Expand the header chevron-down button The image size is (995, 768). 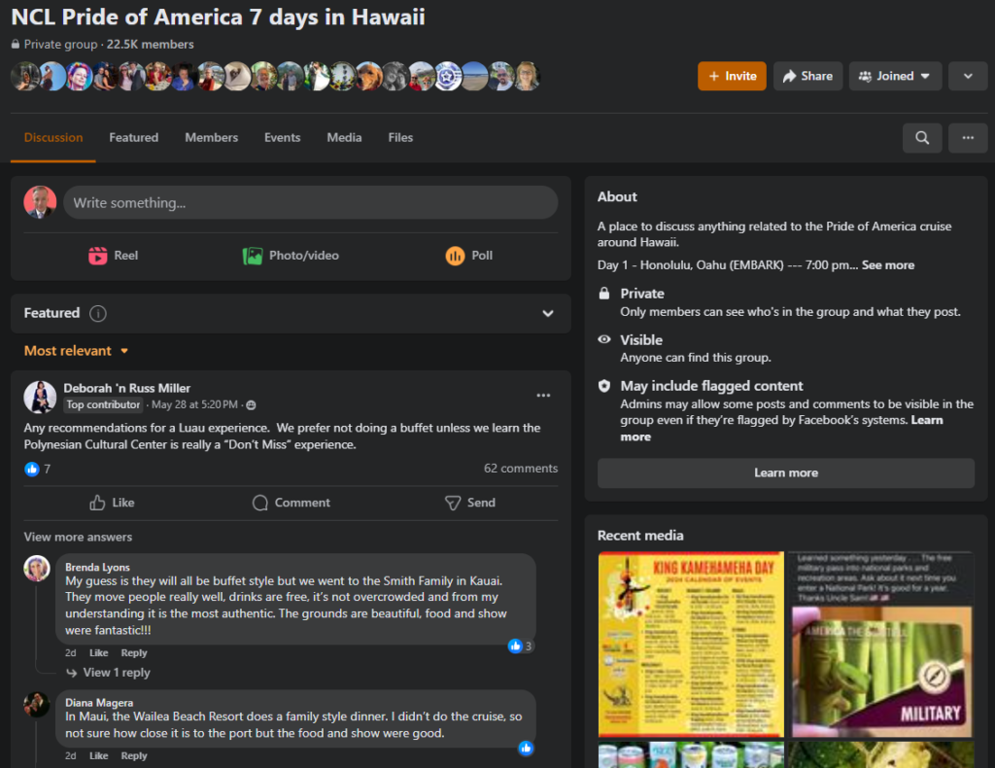[968, 76]
